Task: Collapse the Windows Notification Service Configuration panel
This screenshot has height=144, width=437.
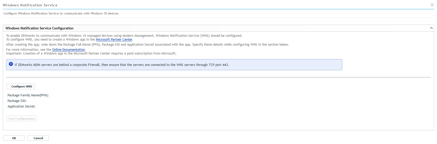Action: pyautogui.click(x=431, y=28)
